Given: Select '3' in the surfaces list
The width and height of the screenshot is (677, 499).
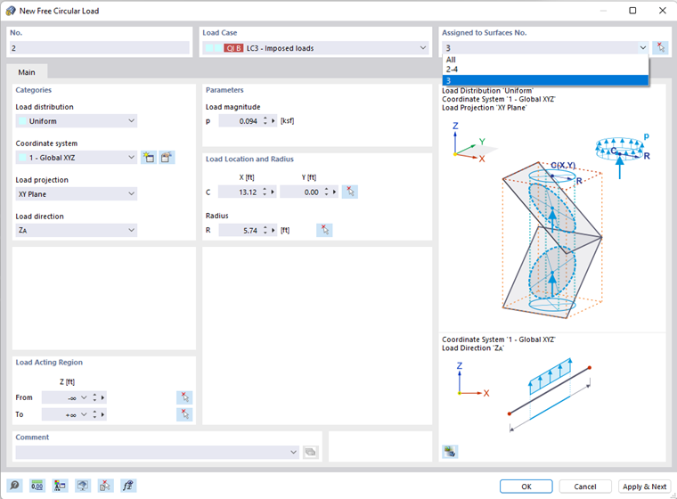Looking at the screenshot, I should click(545, 80).
